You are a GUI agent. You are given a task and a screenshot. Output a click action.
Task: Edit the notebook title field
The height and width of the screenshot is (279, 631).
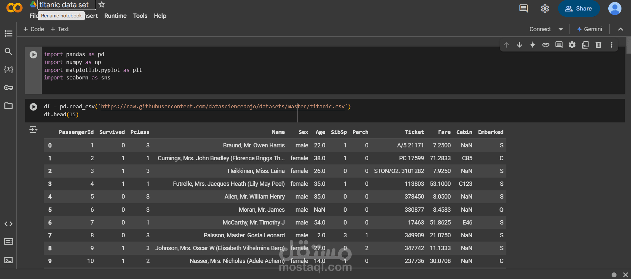[x=67, y=5]
